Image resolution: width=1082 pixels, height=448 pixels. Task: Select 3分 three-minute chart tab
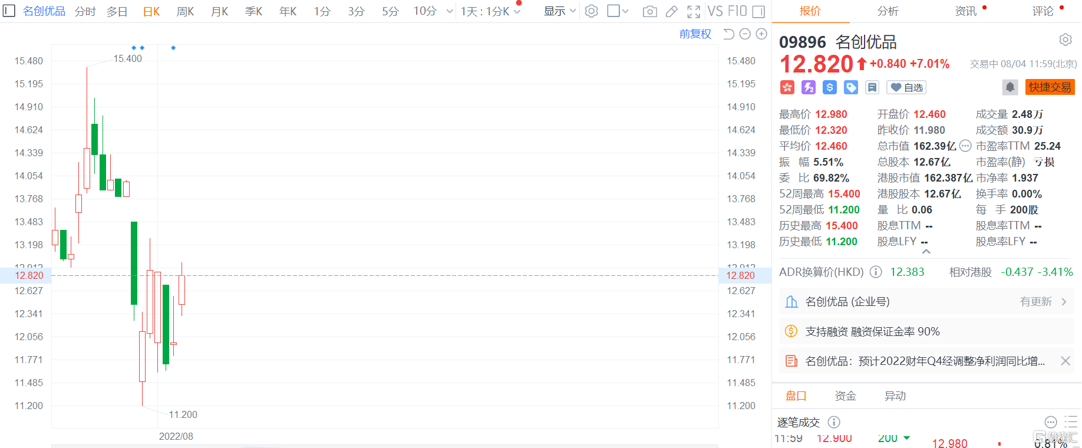pyautogui.click(x=356, y=11)
